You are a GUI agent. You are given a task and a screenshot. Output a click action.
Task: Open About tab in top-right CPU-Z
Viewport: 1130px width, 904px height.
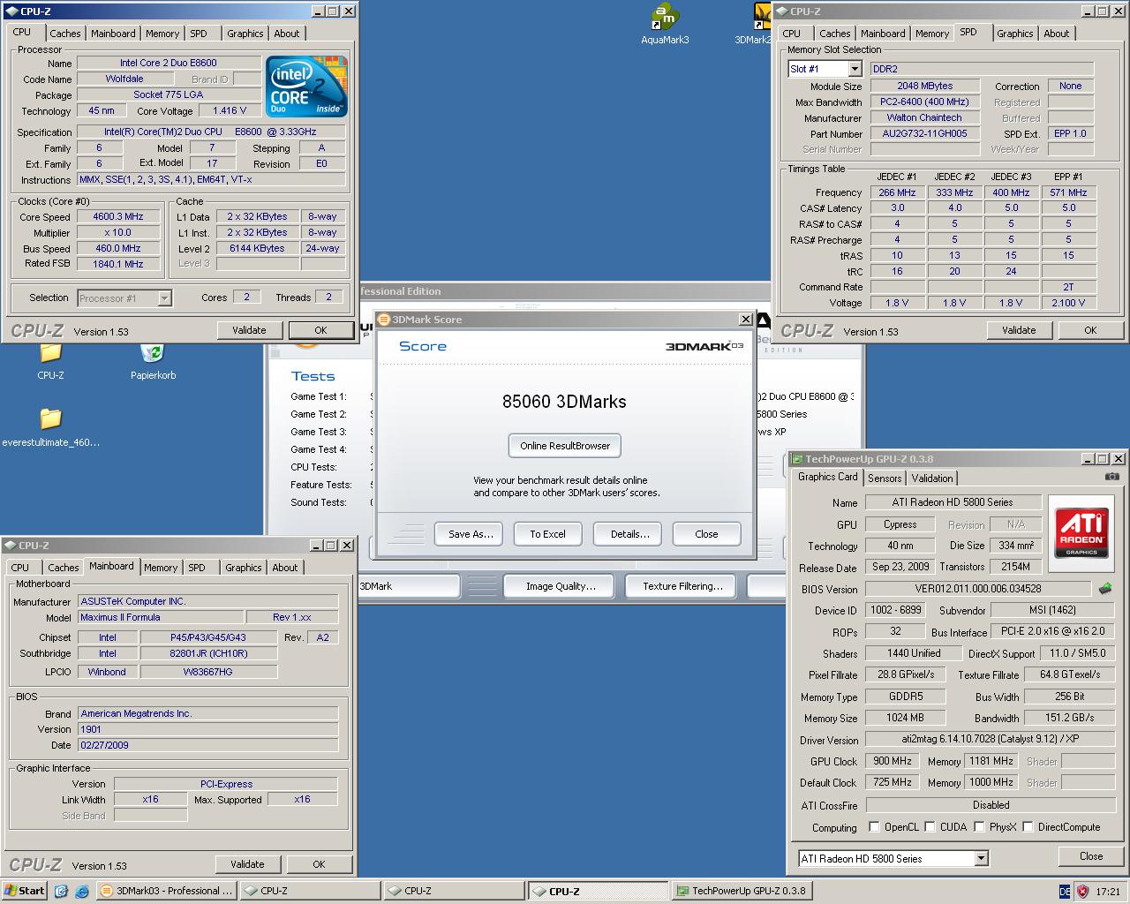point(1056,34)
